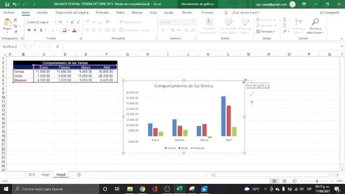Screen dimensions: 345x194
Task: Click inside the formula bar
Action: pos(201,46)
